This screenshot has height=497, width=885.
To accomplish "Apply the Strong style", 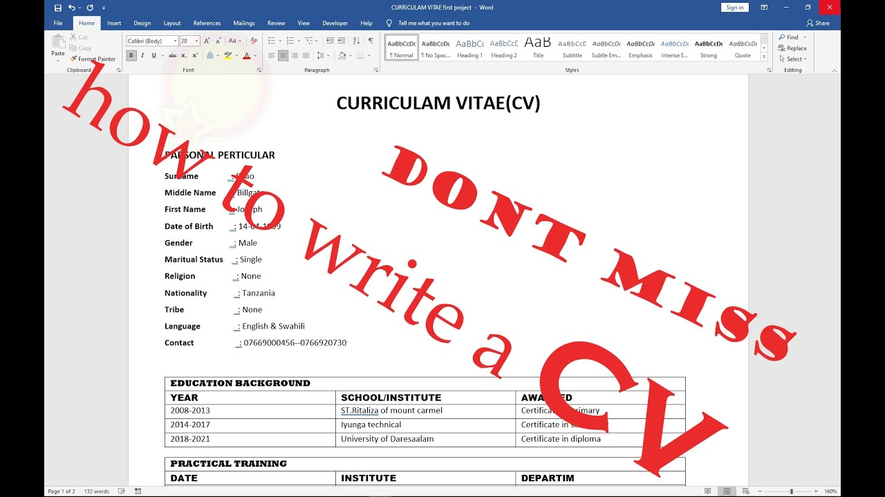I will 709,48.
